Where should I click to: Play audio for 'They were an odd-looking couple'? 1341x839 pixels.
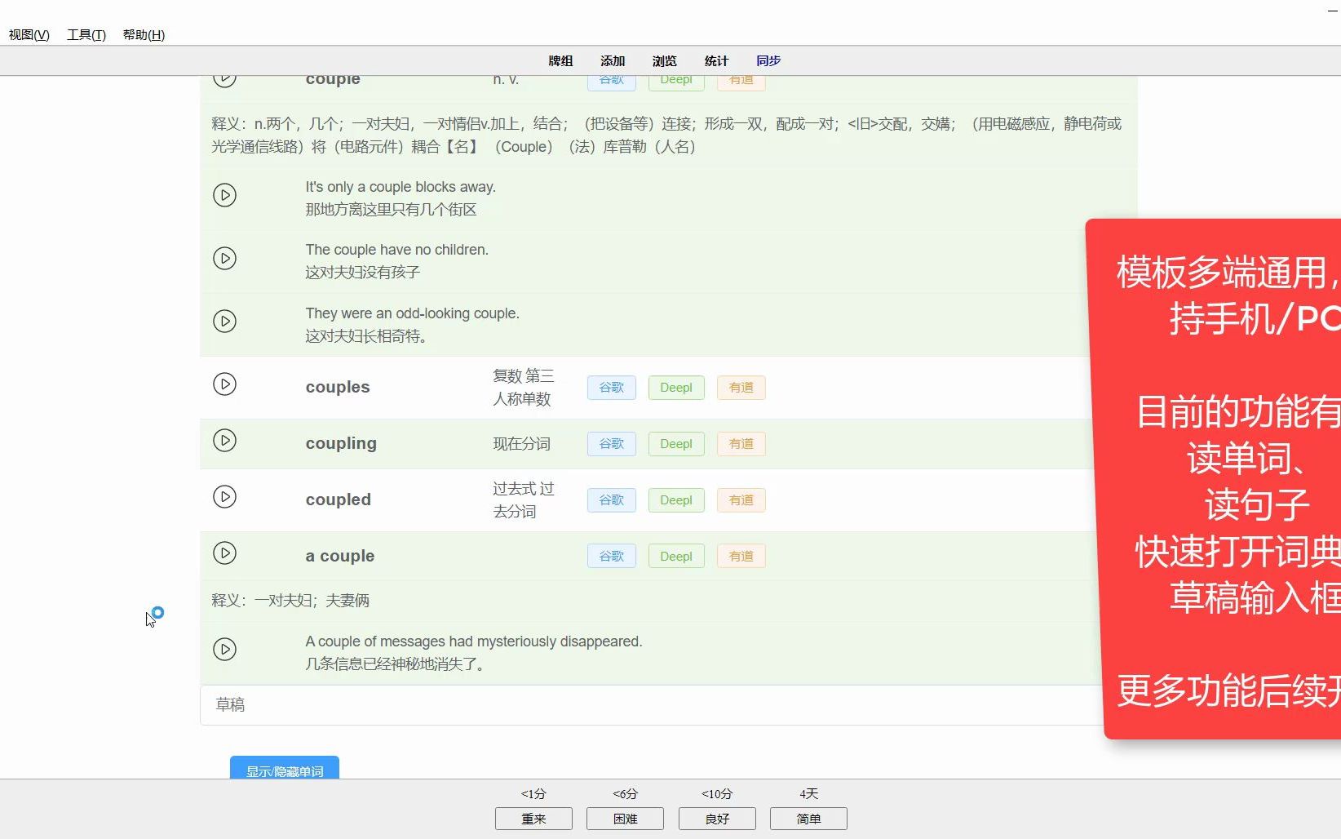[x=224, y=321]
